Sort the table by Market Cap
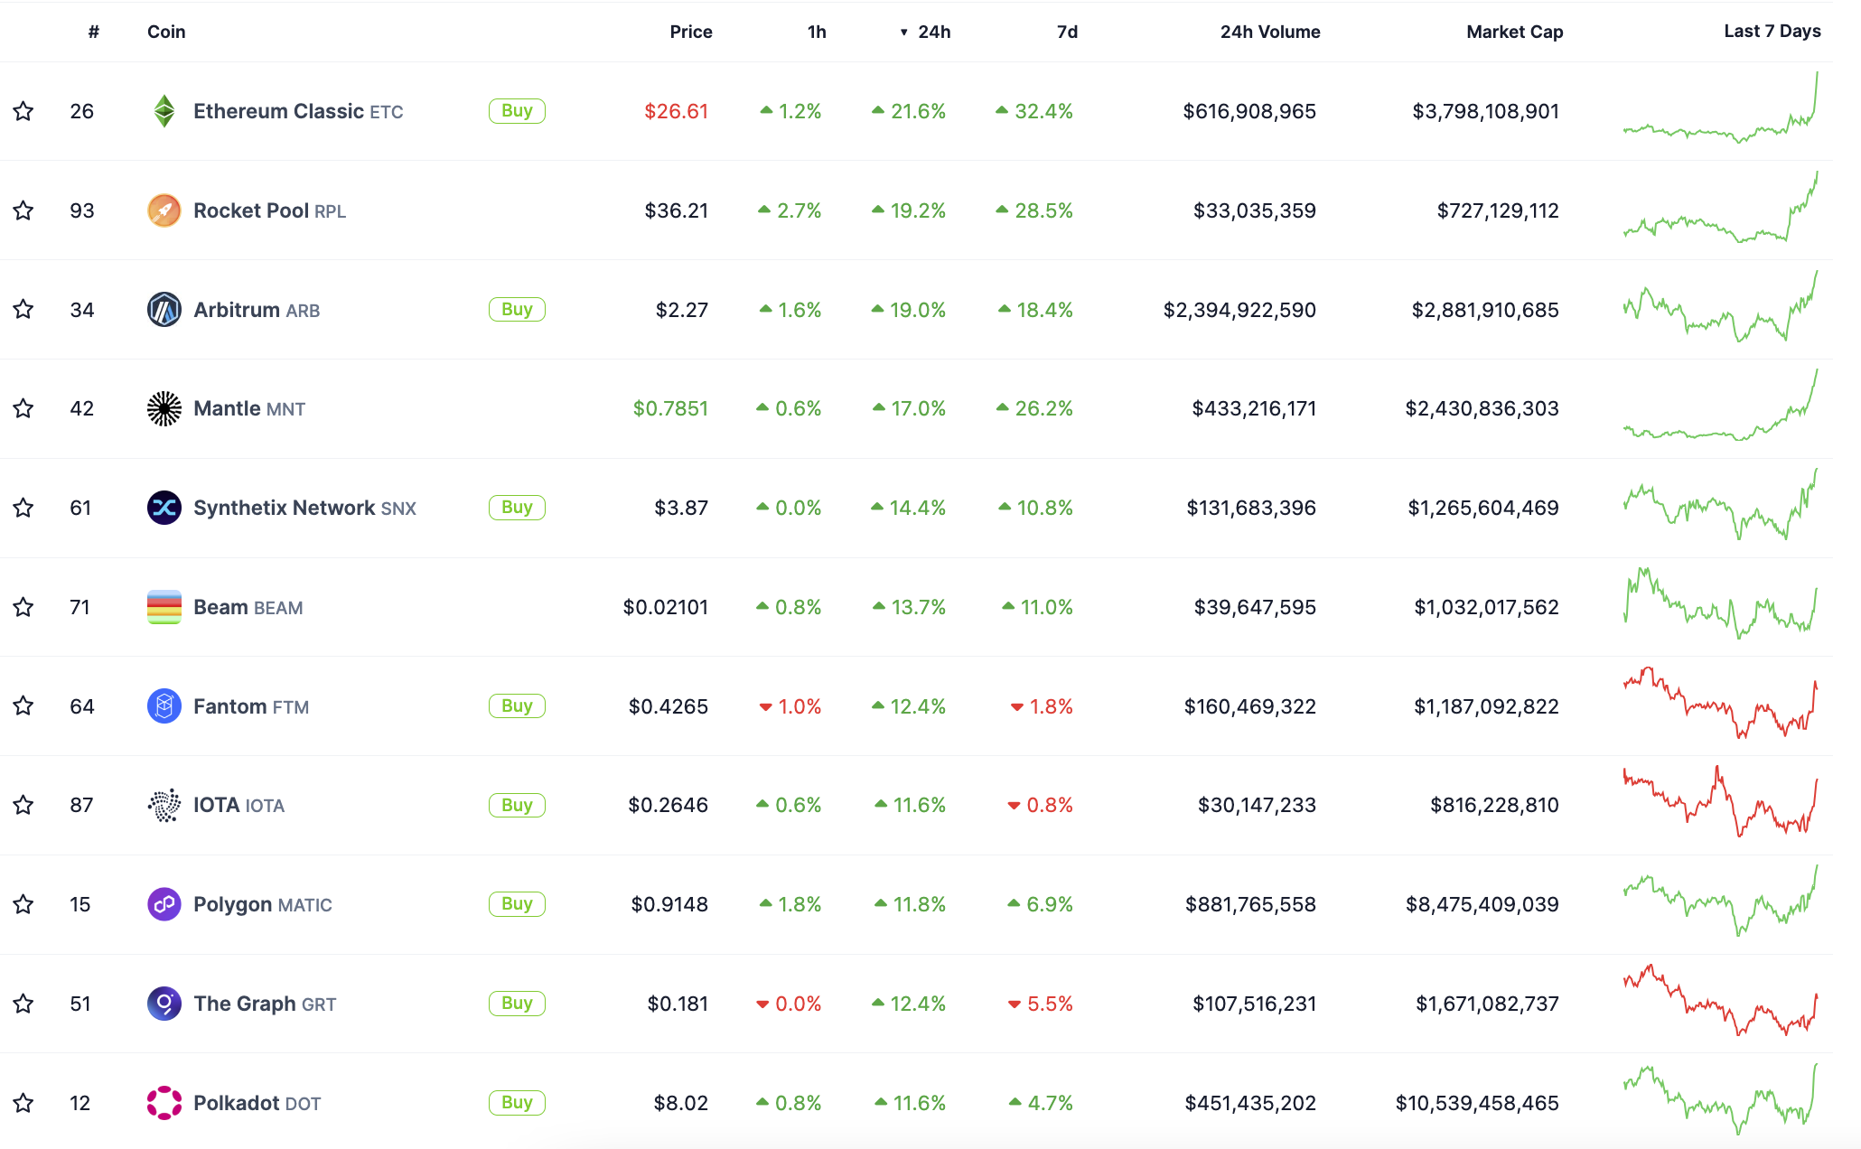The height and width of the screenshot is (1149, 1861). [x=1514, y=32]
